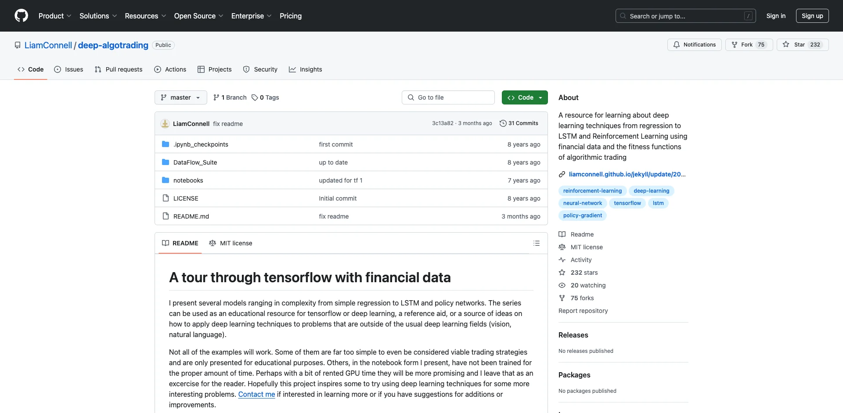Image resolution: width=843 pixels, height=413 pixels.
Task: Open the Pricing page
Action: tap(291, 16)
